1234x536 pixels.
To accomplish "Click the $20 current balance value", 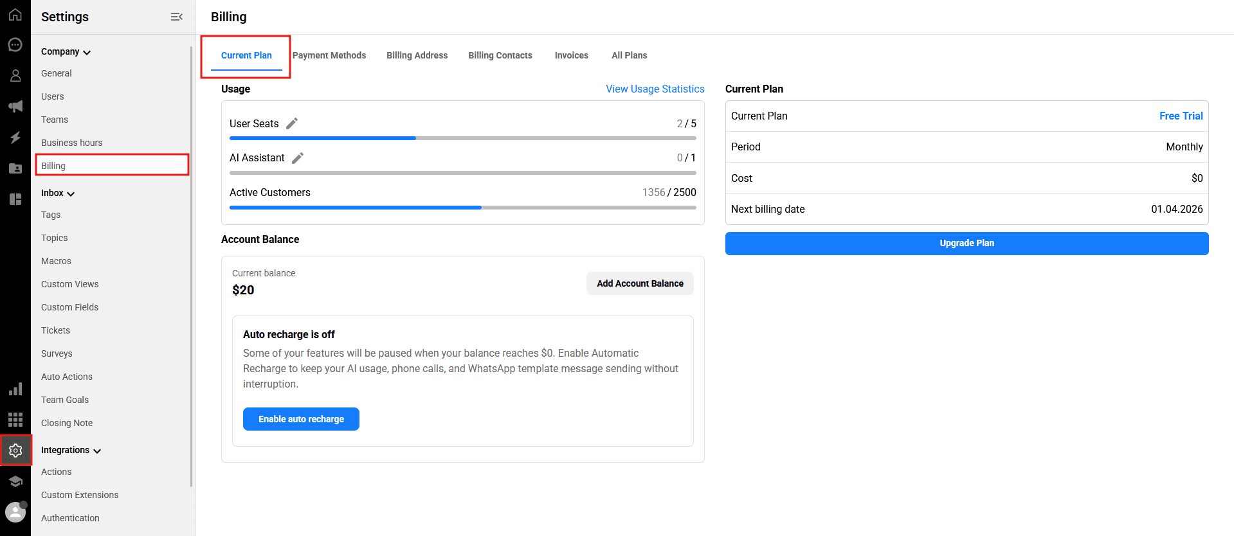I will (243, 290).
